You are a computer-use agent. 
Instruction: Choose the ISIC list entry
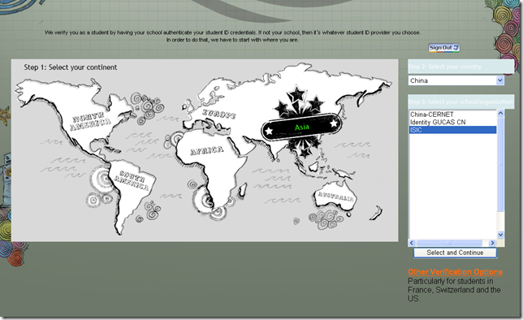pyautogui.click(x=452, y=130)
